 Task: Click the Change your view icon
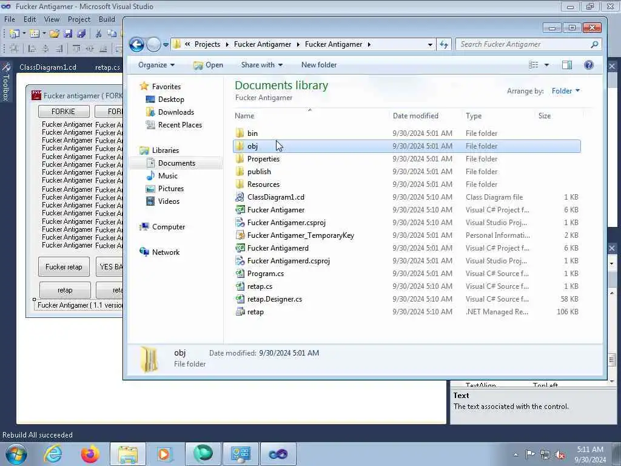pos(534,65)
